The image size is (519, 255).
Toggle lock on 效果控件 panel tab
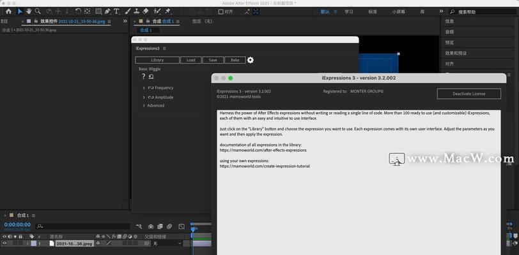[x=36, y=21]
